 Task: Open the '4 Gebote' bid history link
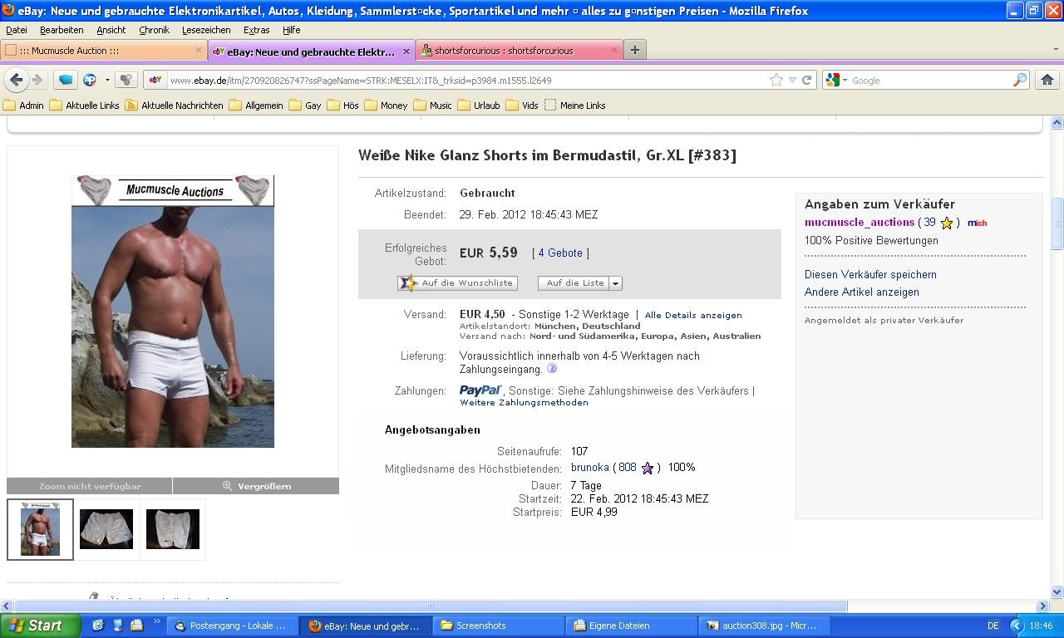(560, 253)
